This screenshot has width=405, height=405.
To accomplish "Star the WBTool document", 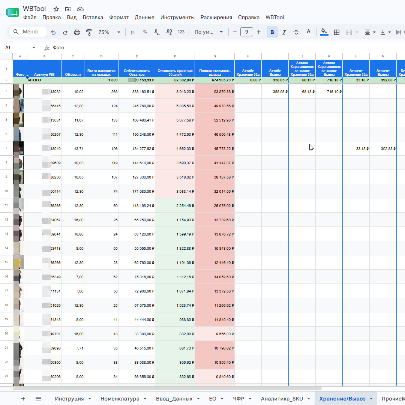I will coord(56,9).
